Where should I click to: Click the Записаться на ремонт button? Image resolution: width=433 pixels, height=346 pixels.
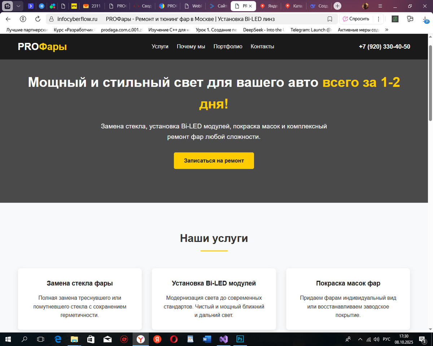214,161
